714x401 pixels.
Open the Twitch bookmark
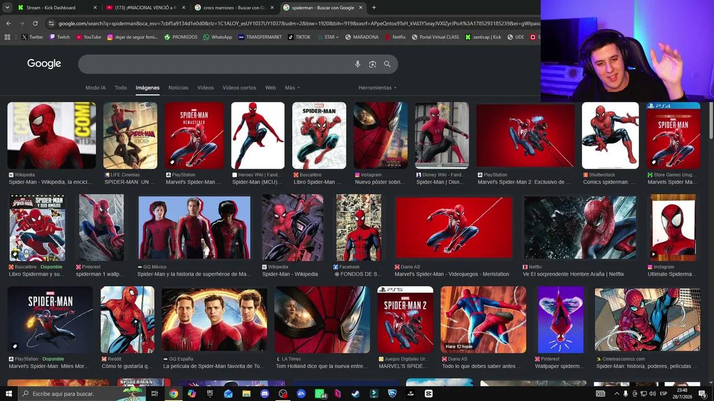(60, 37)
